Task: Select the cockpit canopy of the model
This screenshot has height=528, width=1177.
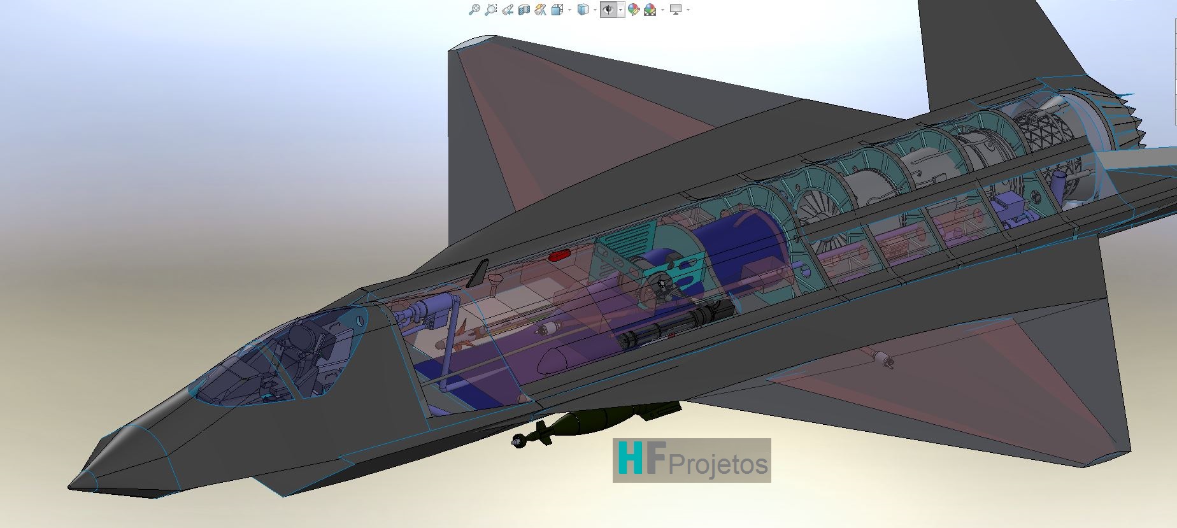Action: coord(280,357)
